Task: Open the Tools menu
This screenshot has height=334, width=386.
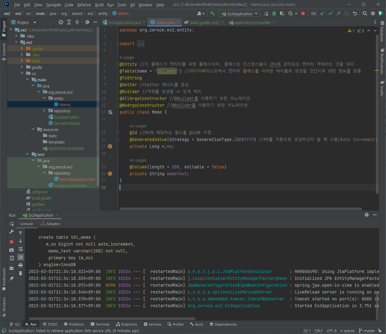Action: click(x=122, y=5)
